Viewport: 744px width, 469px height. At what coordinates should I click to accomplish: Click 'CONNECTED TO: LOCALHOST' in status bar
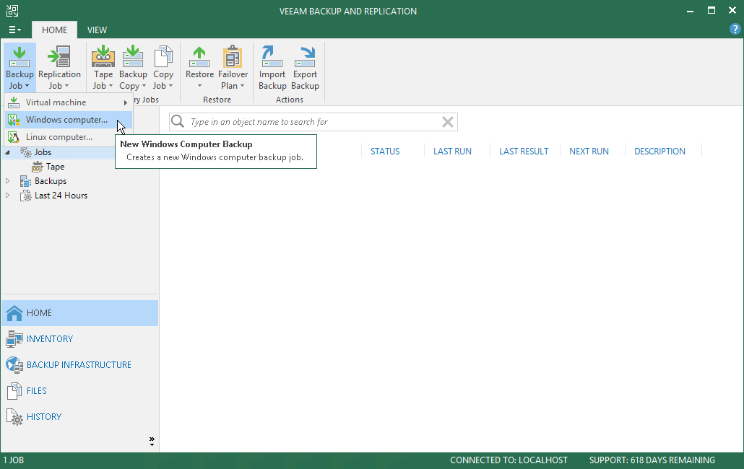pos(509,460)
